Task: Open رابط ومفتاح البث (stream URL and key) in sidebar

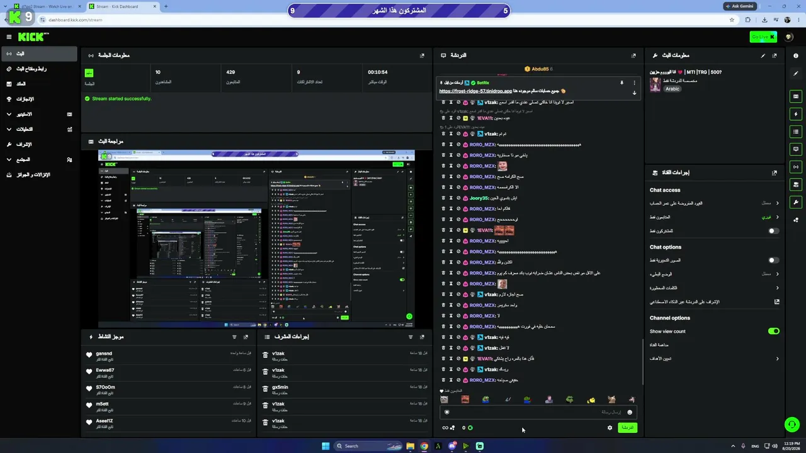Action: 39,69
